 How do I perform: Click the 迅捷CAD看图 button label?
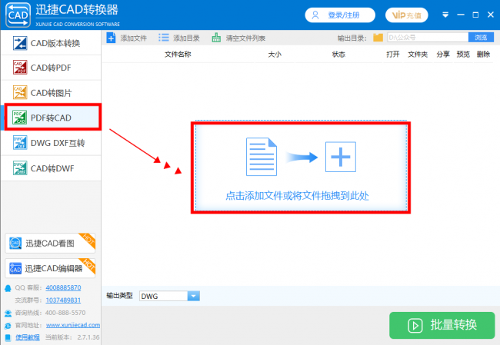point(50,244)
